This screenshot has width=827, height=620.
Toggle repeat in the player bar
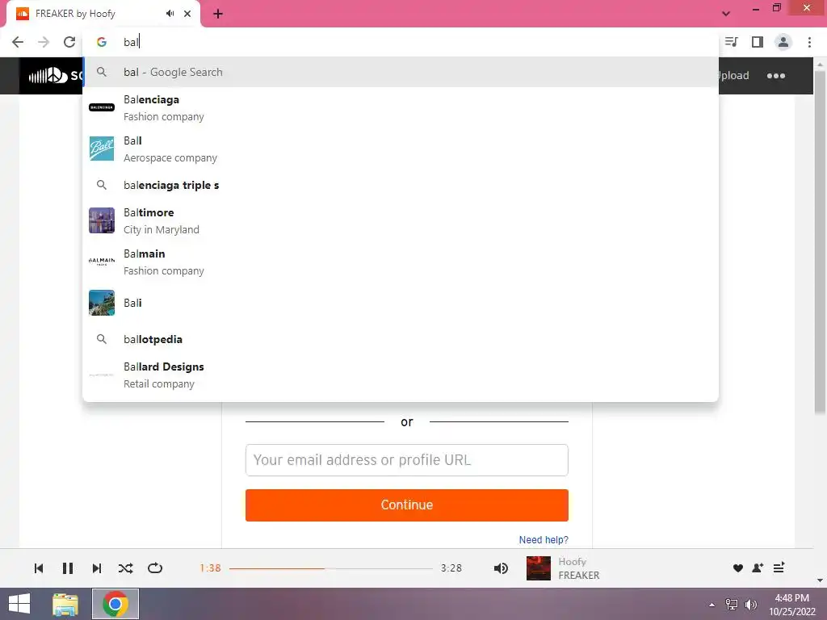[x=155, y=568]
